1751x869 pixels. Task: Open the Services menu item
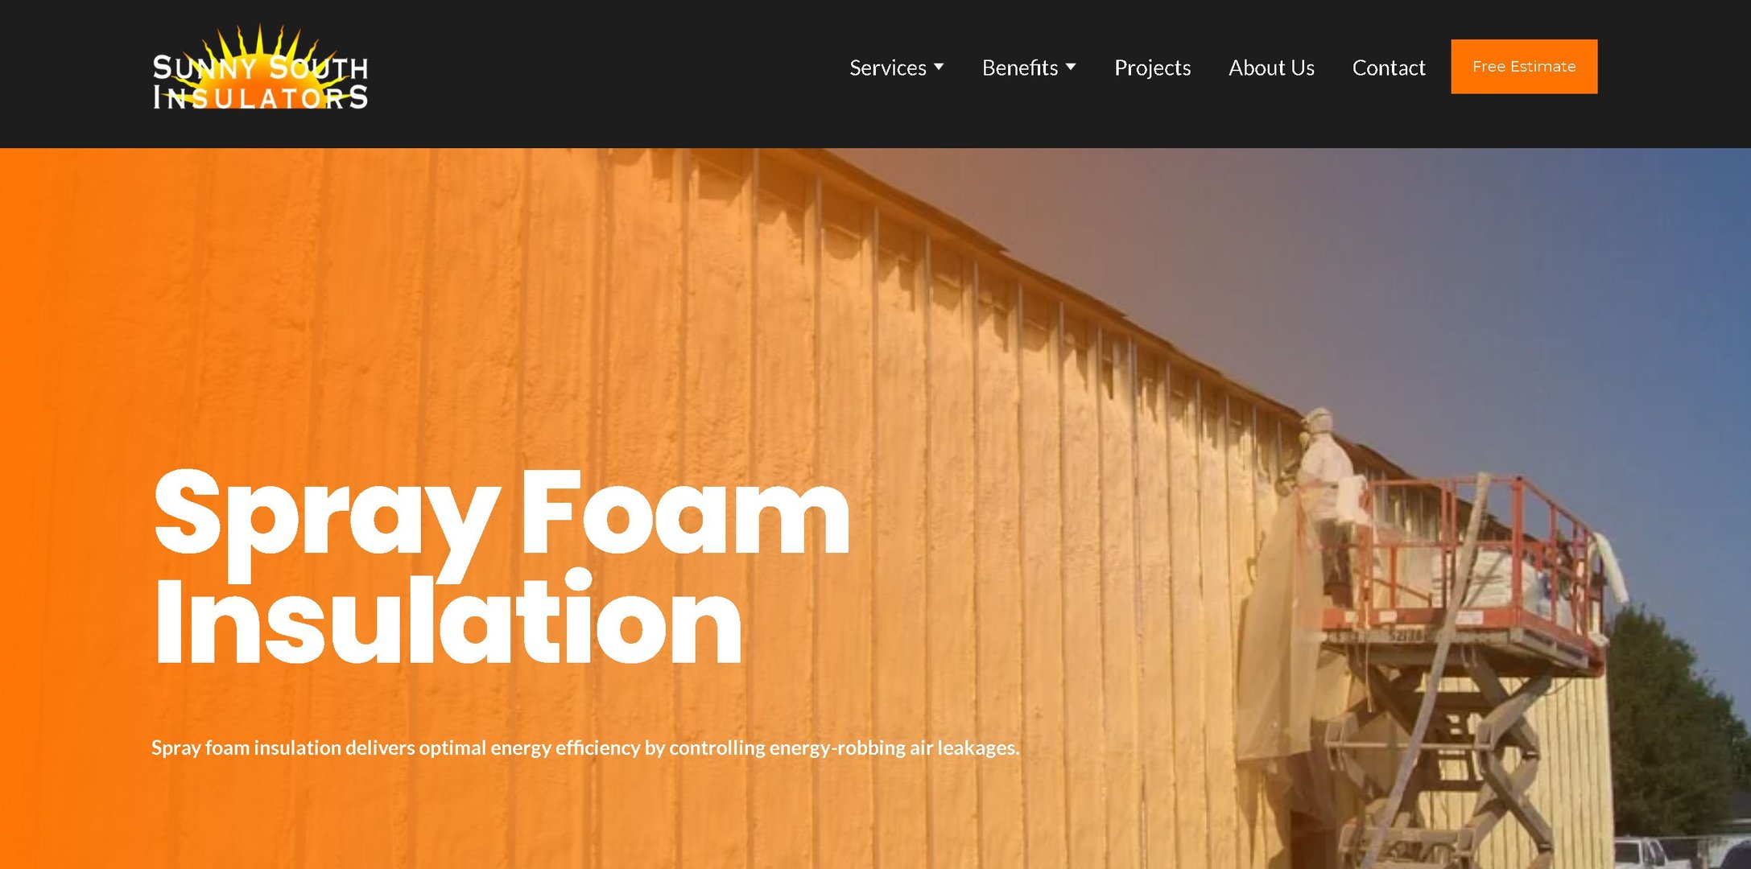[x=887, y=68]
